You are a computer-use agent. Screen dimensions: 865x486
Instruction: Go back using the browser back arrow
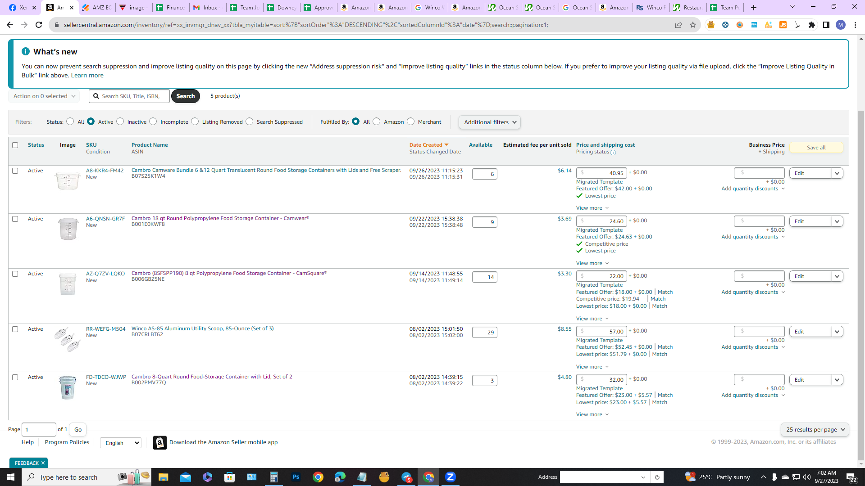[10, 25]
